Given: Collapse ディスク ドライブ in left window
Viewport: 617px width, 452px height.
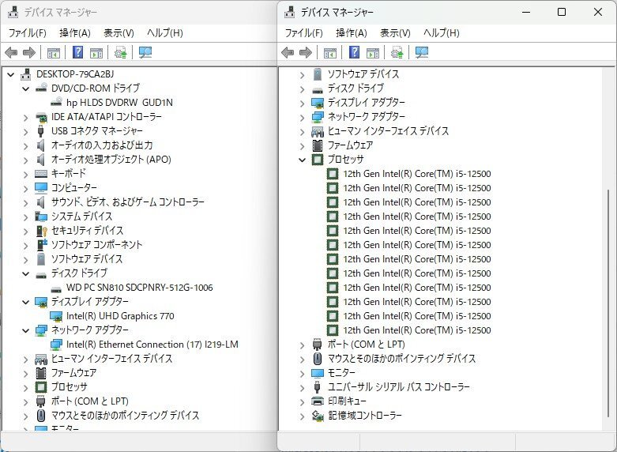Looking at the screenshot, I should point(25,273).
